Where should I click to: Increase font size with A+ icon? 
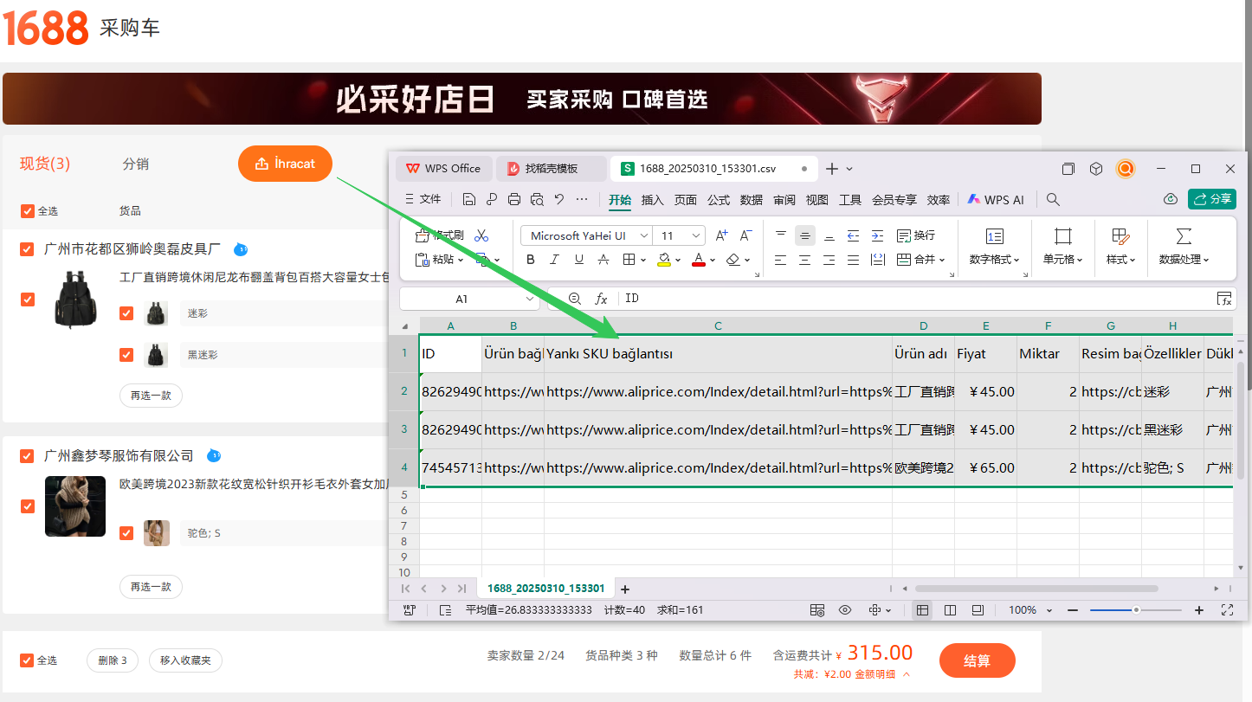point(721,235)
